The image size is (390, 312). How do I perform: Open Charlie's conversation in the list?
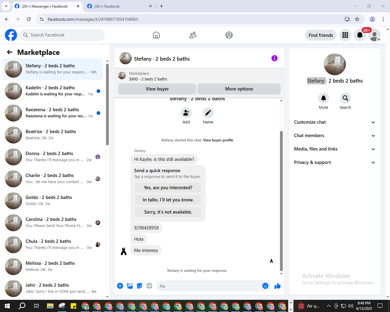53,179
